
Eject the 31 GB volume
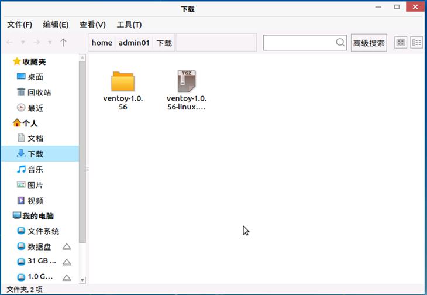(67, 262)
